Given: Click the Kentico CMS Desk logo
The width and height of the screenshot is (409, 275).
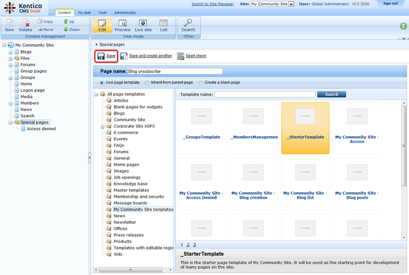Looking at the screenshot, I should pyautogui.click(x=23, y=7).
